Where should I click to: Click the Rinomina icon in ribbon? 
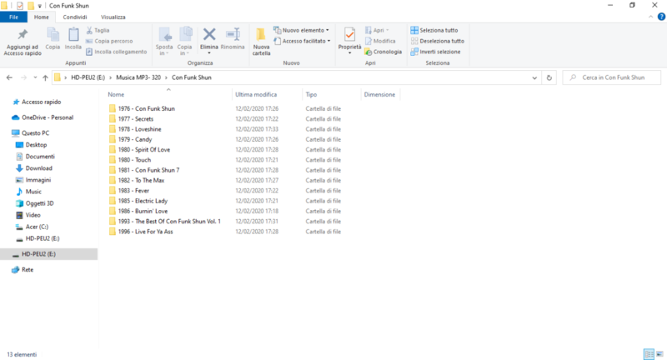click(x=233, y=37)
